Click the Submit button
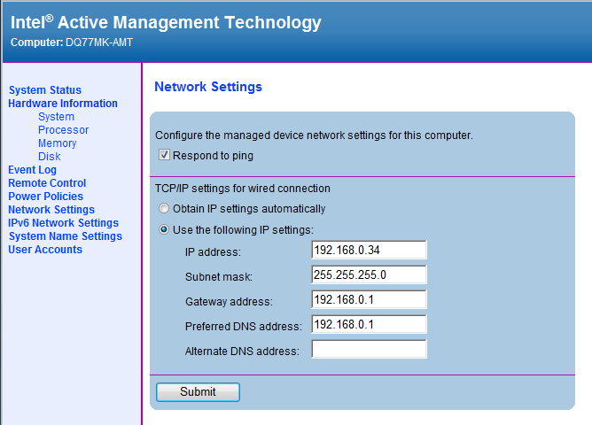592x425 pixels. tap(198, 391)
